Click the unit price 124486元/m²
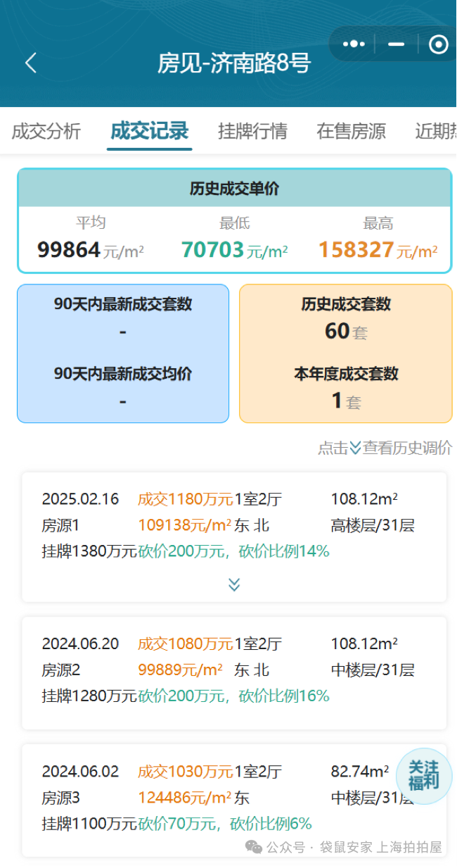 coord(185,798)
